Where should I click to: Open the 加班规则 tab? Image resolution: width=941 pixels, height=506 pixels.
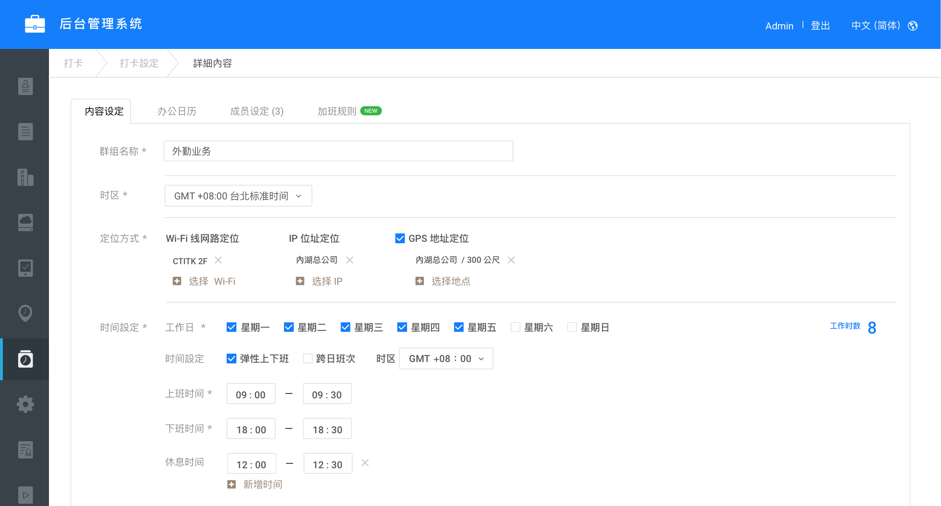point(337,111)
